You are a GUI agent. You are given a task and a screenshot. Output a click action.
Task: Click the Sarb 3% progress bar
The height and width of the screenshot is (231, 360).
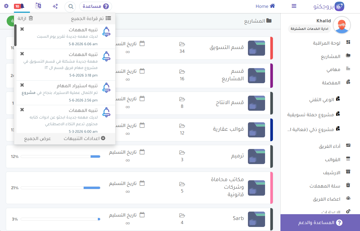point(60,219)
